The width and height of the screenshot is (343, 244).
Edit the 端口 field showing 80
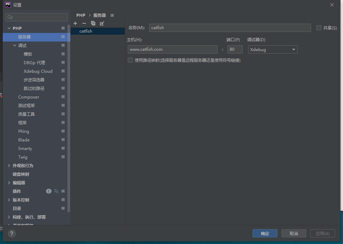click(x=235, y=49)
